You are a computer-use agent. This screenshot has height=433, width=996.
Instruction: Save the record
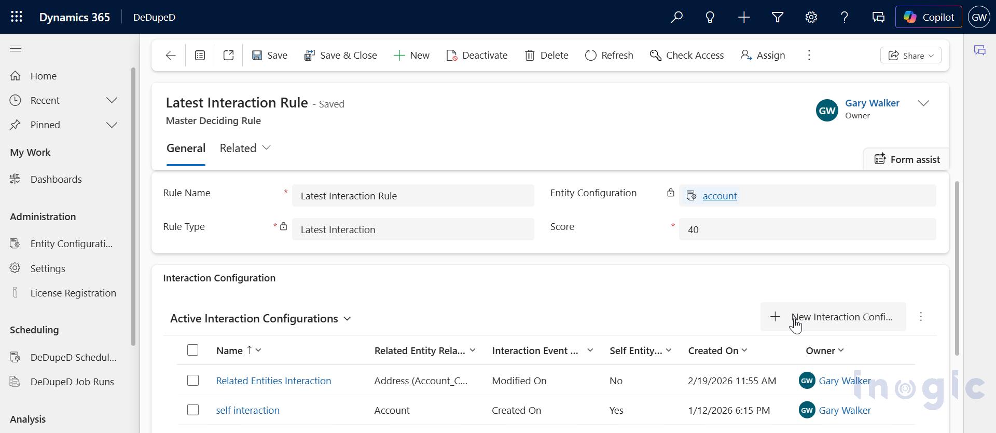[x=270, y=55]
